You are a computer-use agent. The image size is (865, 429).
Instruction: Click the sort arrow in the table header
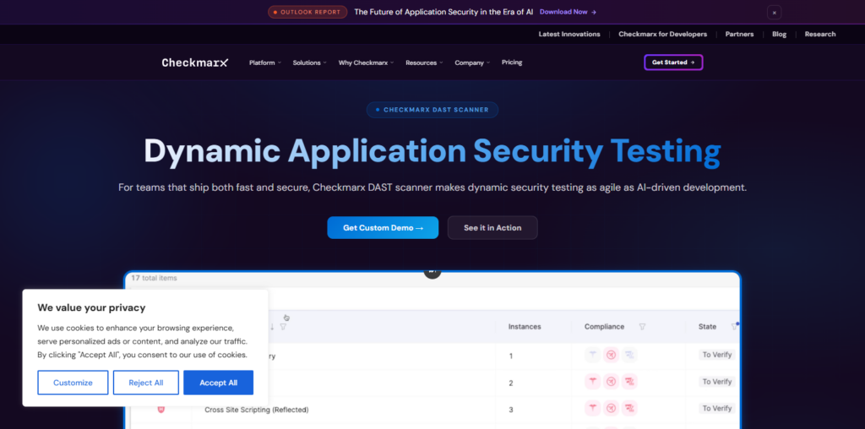[272, 327]
